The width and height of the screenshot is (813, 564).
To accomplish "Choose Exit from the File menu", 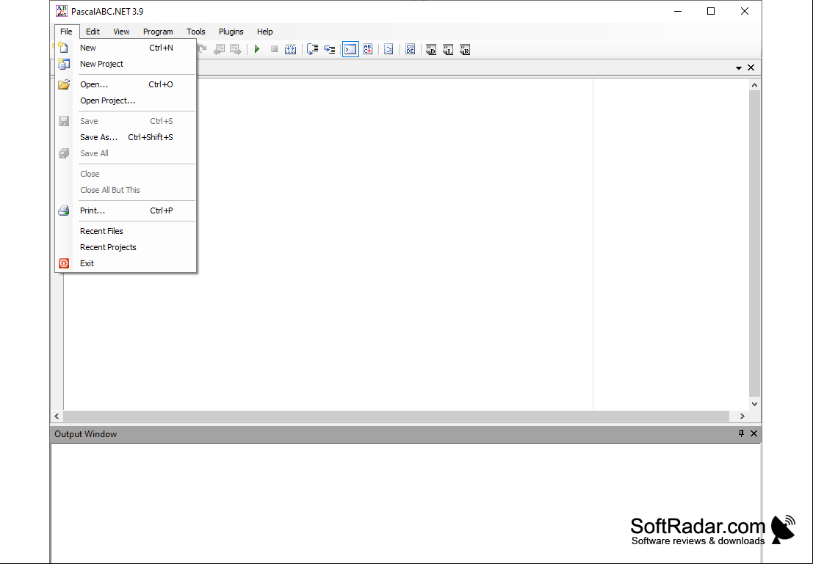I will tap(126, 263).
